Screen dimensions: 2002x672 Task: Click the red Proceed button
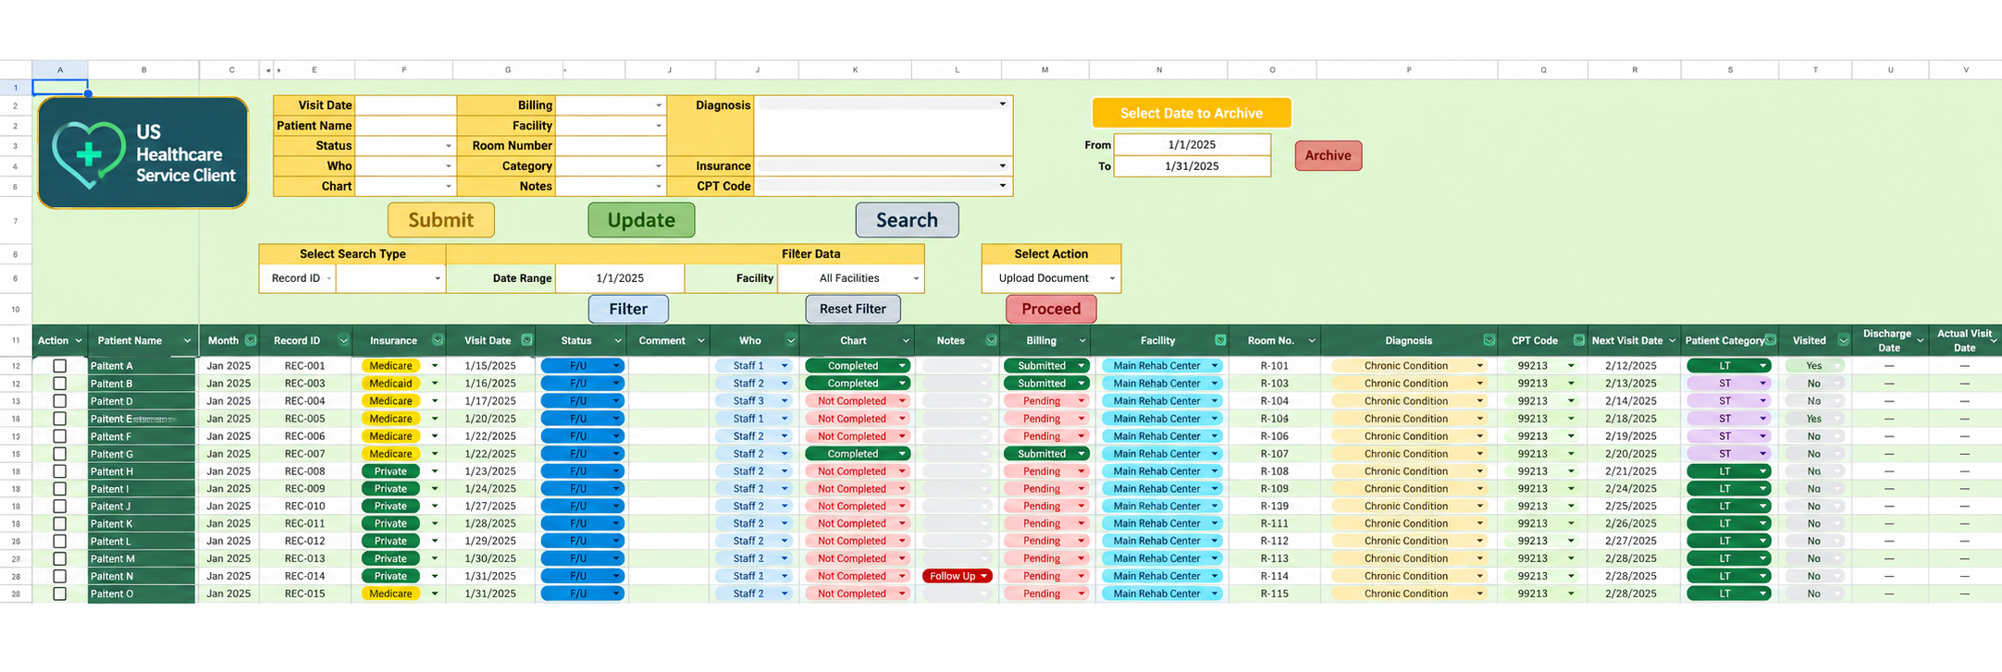pyautogui.click(x=1051, y=309)
